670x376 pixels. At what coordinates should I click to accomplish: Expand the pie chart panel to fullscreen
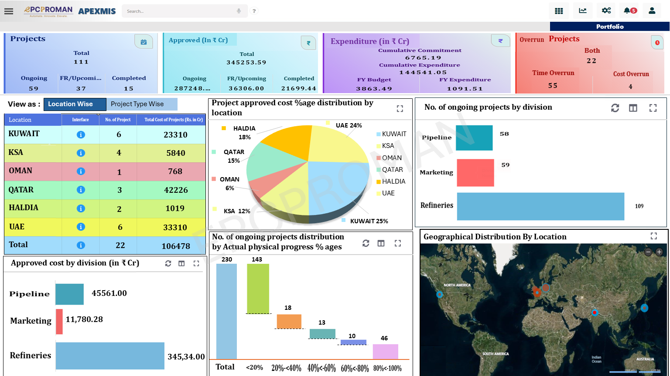pyautogui.click(x=400, y=109)
